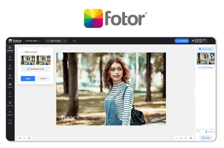This screenshot has width=224, height=148.
Task: Toggle the compare view icon
Action: 191,138
